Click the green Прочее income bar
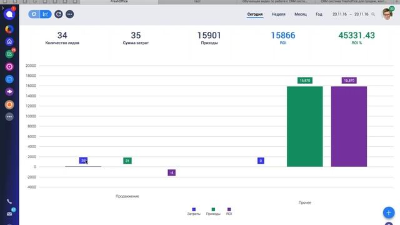The height and width of the screenshot is (225, 400). coord(304,126)
